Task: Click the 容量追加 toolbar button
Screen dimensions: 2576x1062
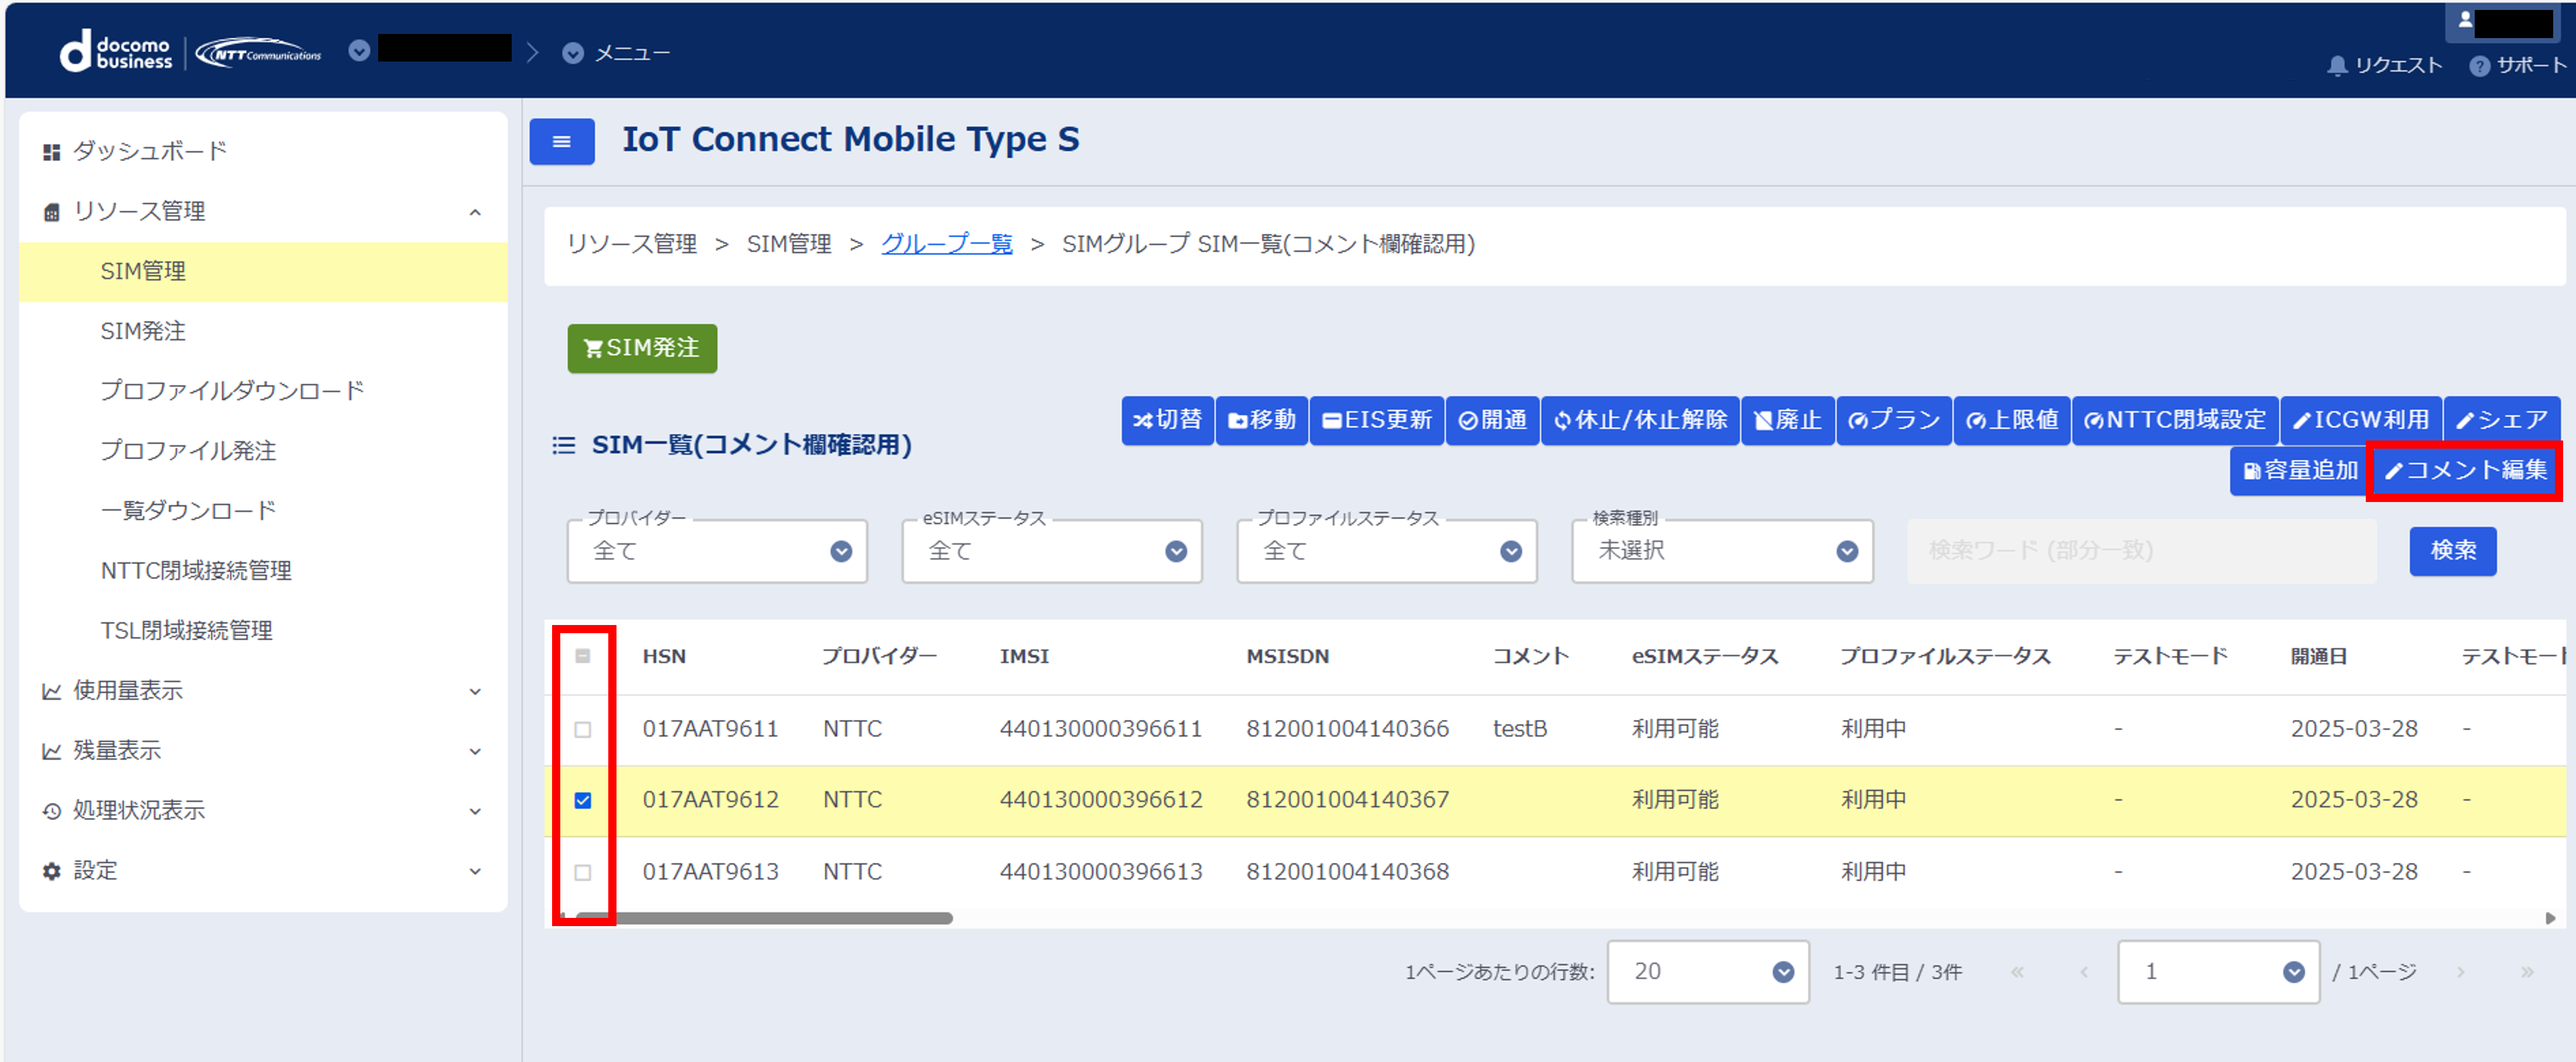Action: 2299,470
